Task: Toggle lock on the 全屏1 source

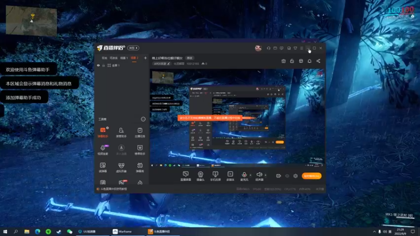Action: point(103,65)
